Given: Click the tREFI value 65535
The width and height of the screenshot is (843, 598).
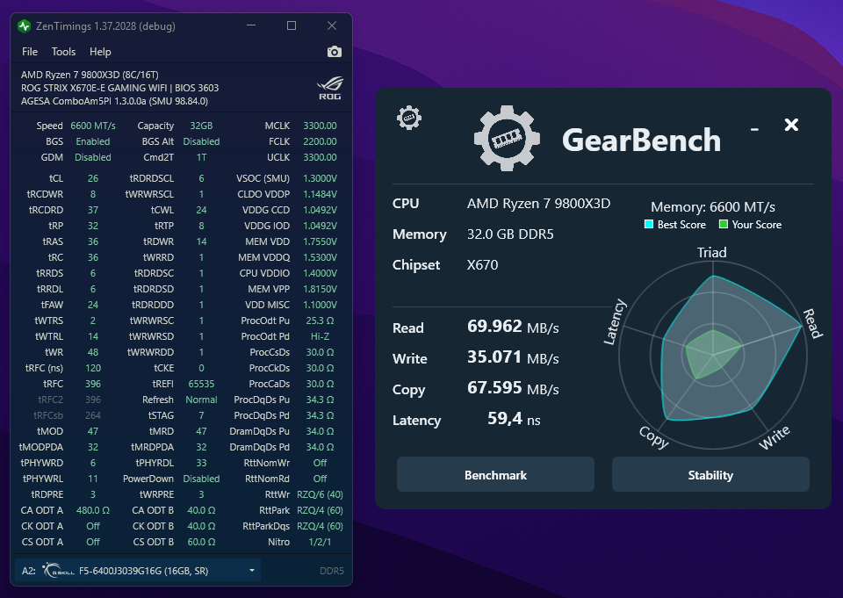Looking at the screenshot, I should pyautogui.click(x=201, y=384).
